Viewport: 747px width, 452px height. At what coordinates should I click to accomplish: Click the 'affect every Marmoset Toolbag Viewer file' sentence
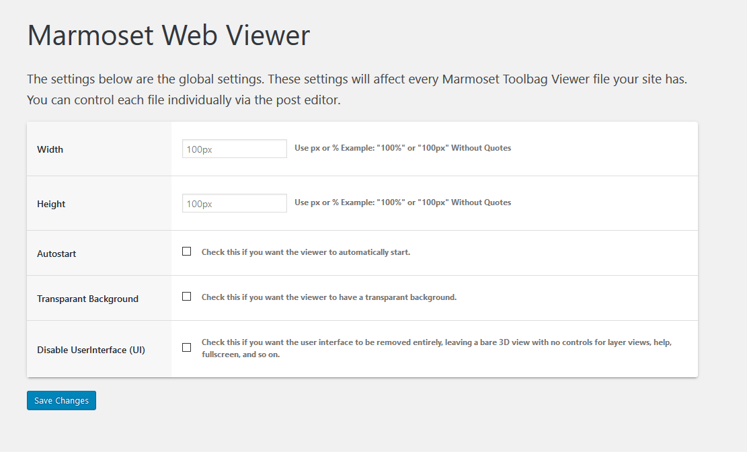tap(477, 79)
